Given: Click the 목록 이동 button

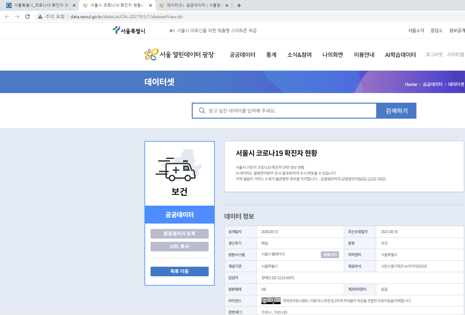Looking at the screenshot, I should coord(180,272).
